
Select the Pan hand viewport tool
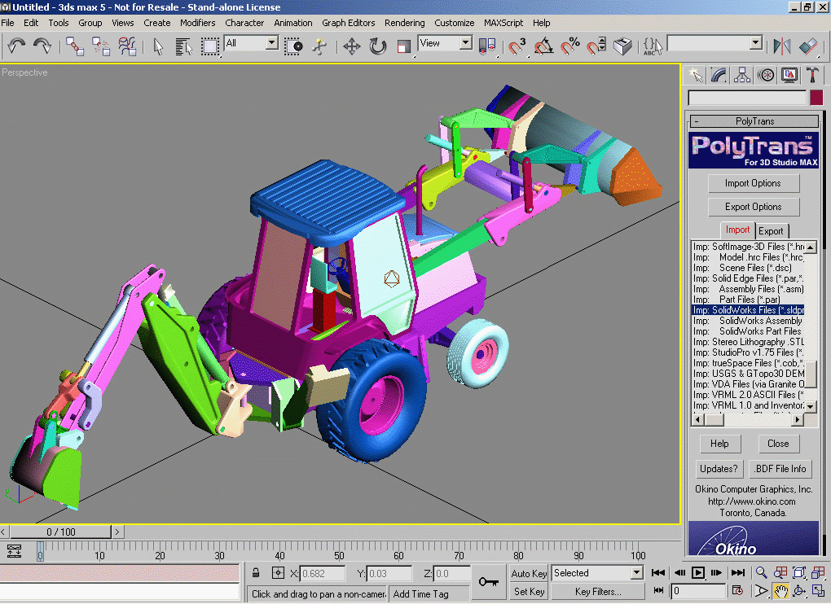coord(780,591)
